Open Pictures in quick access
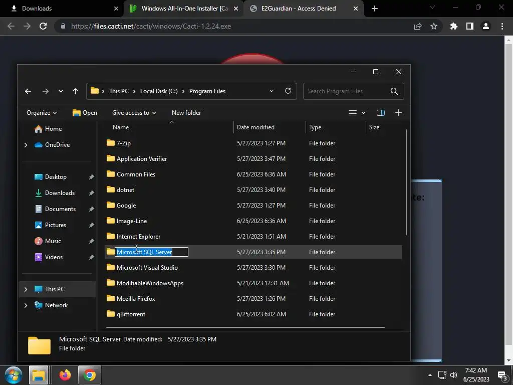This screenshot has width=513, height=385. coord(51,225)
